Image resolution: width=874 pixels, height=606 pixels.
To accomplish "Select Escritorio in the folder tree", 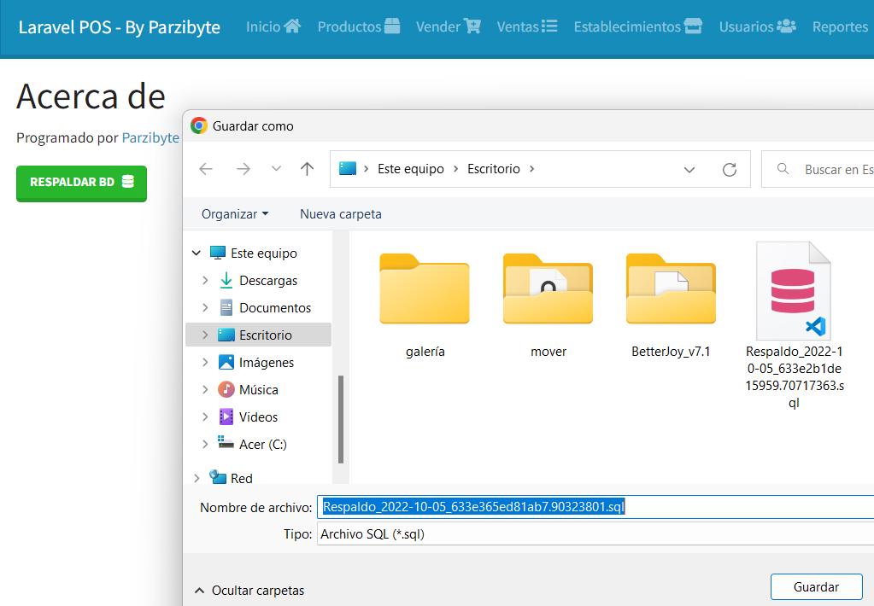I will point(265,335).
